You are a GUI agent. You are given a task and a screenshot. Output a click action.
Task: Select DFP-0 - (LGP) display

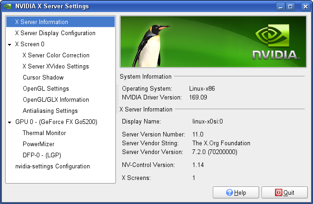tap(42, 155)
